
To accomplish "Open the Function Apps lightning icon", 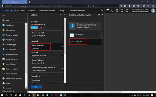I will 3,44.
